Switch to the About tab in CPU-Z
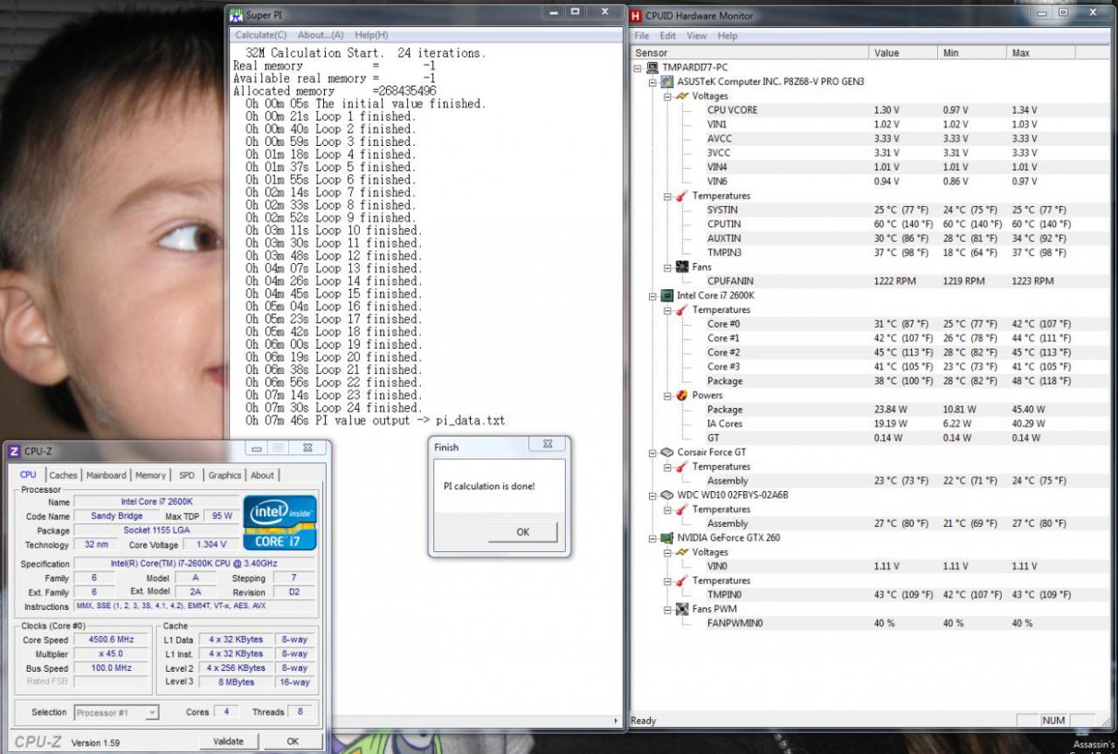Screen dimensions: 1118x754 262,475
